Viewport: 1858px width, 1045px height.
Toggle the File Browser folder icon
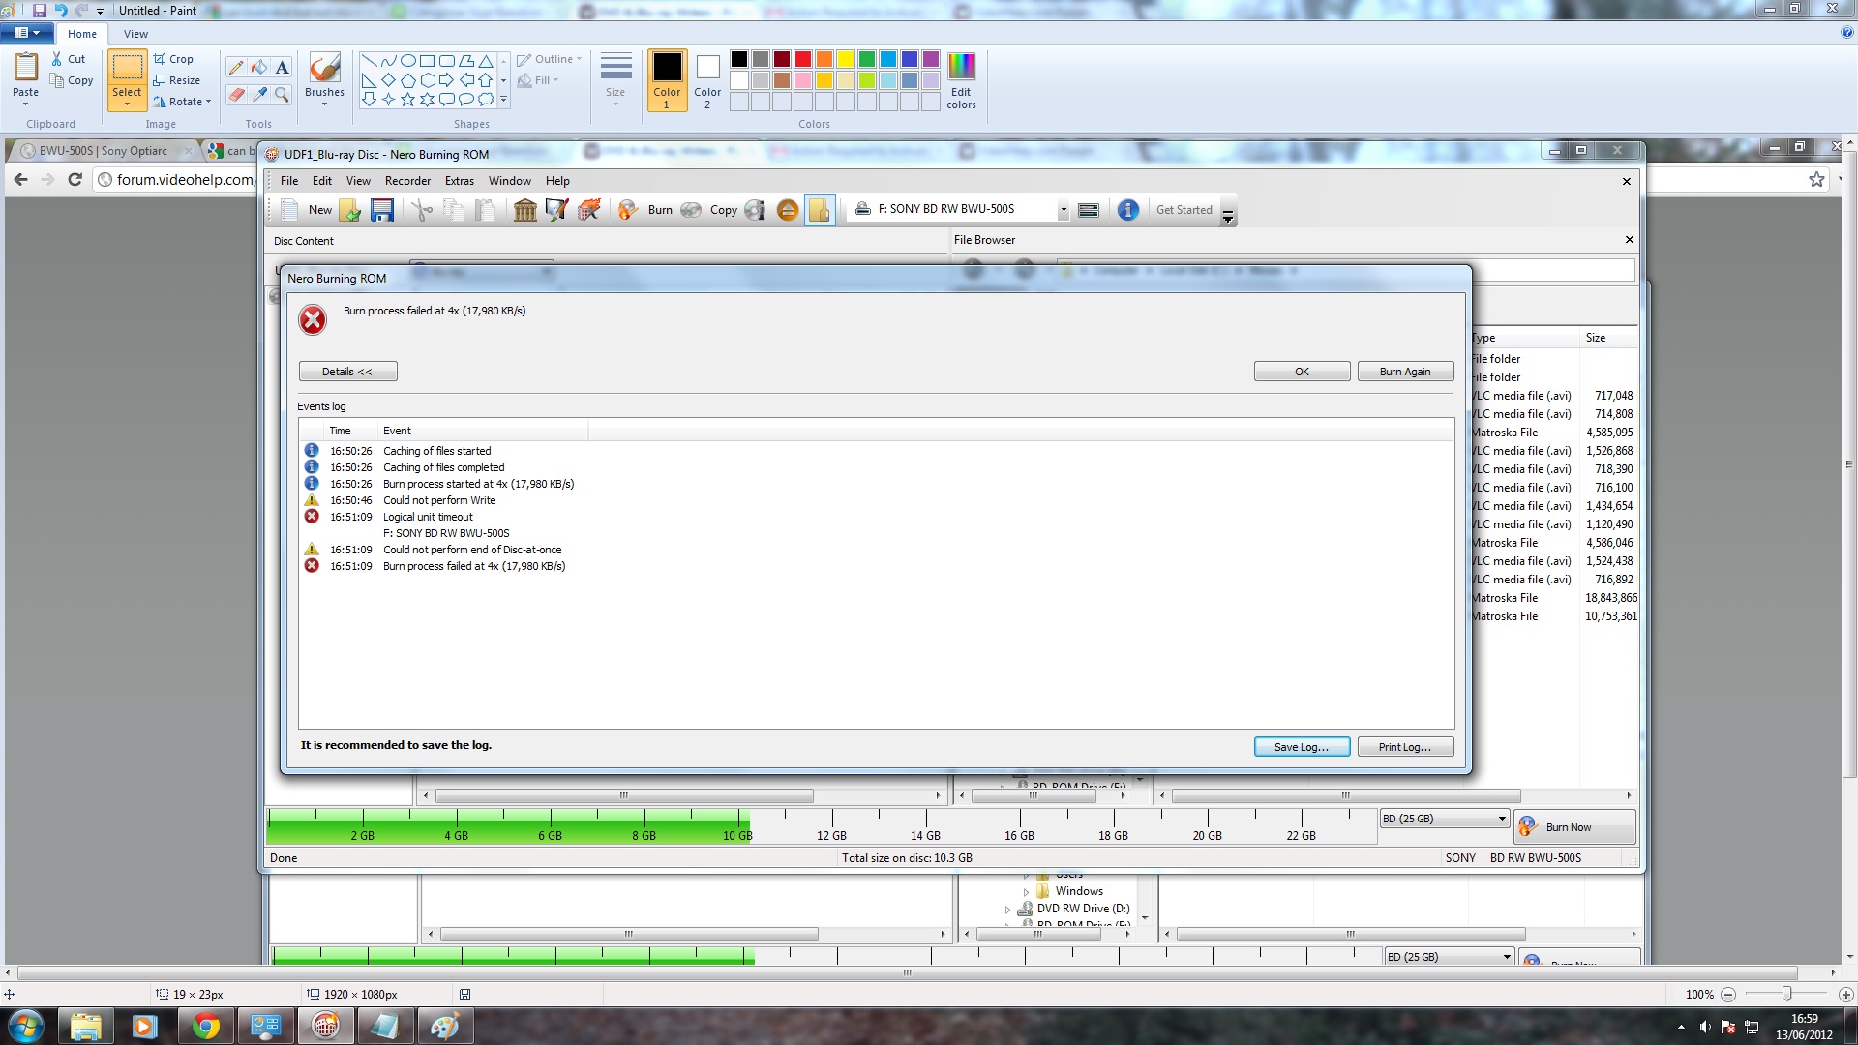coord(820,210)
